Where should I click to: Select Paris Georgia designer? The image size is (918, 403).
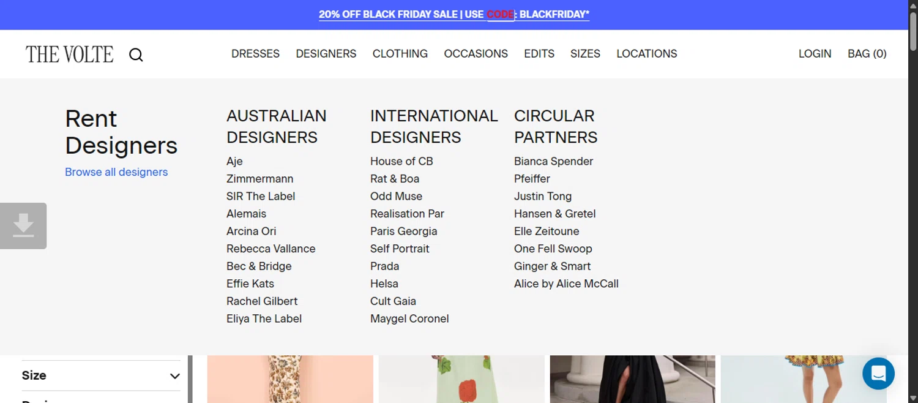click(x=404, y=231)
